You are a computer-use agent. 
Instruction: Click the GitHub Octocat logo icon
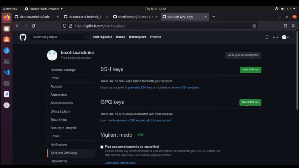23,37
